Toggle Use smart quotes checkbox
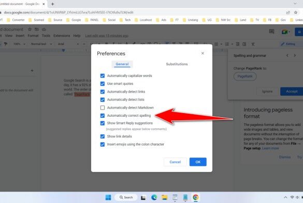The width and height of the screenshot is (303, 203). pyautogui.click(x=103, y=84)
